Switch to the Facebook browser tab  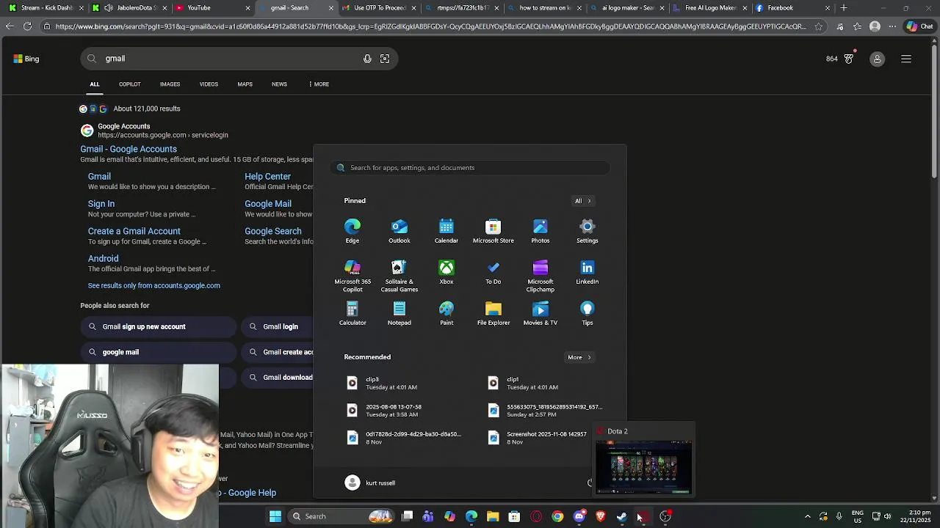coord(793,8)
